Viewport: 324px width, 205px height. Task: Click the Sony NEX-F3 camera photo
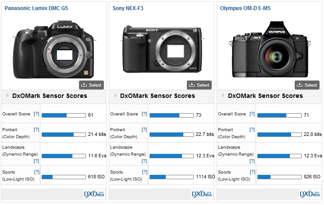(162, 49)
